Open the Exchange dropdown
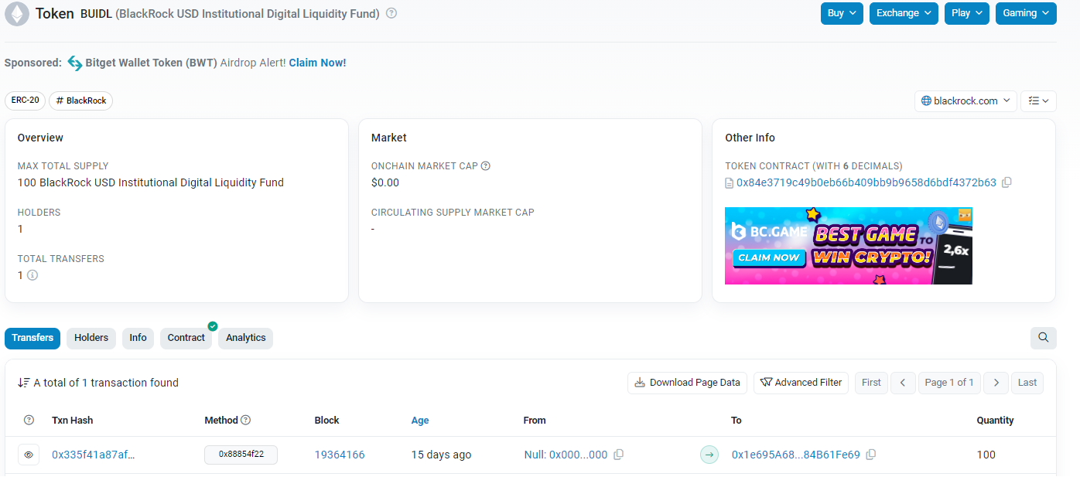 (x=904, y=13)
